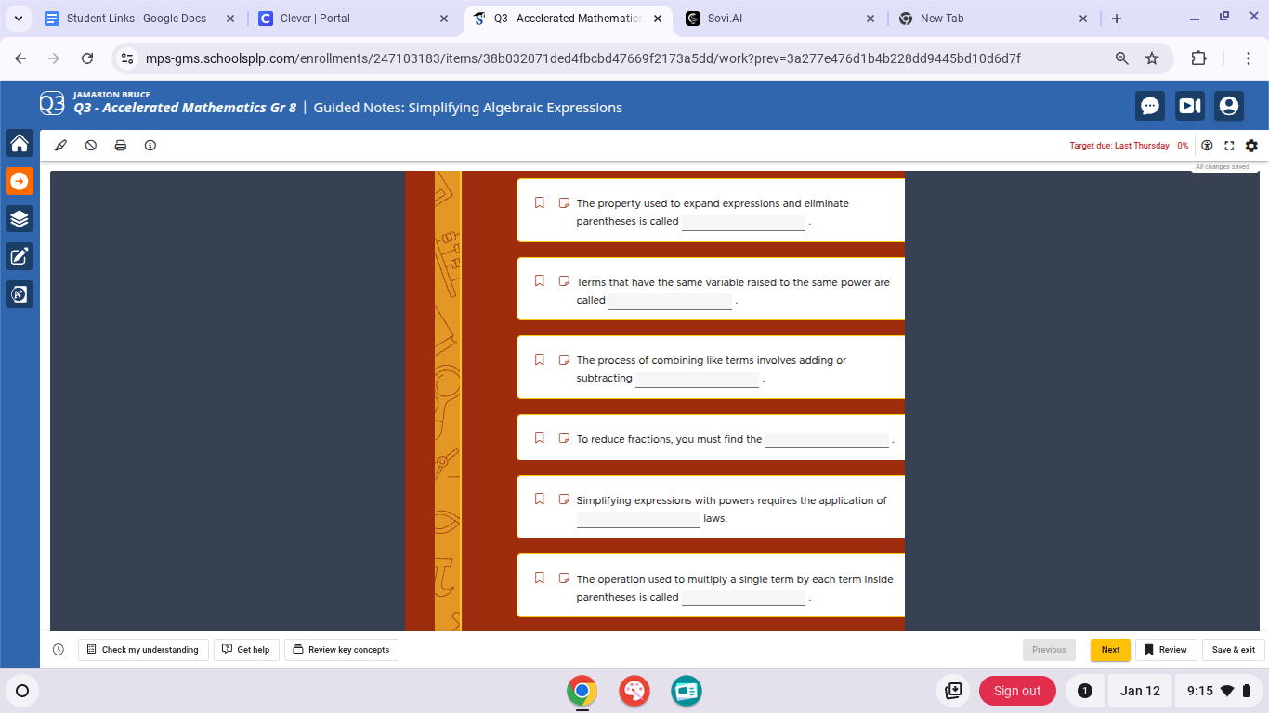
Task: Click the Review button
Action: click(1165, 650)
